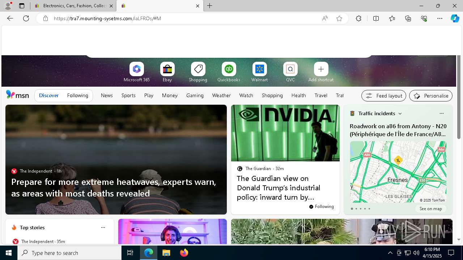The width and height of the screenshot is (463, 260).
Task: Open the browser profile avatar
Action: tap(8, 6)
